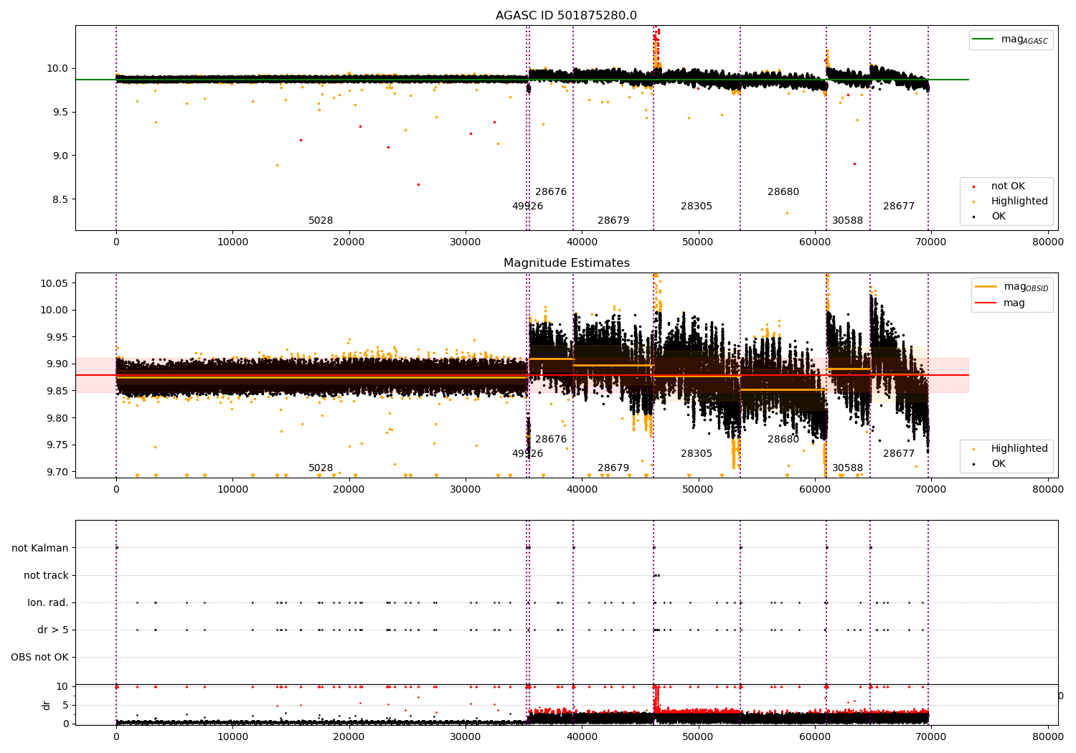Click obsid label 49926 in Magnitude Estimates plot
The height and width of the screenshot is (753, 1076).
pos(527,454)
